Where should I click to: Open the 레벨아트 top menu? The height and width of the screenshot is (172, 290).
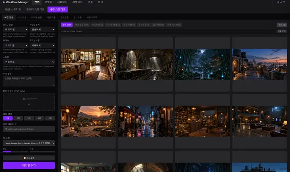77,2
